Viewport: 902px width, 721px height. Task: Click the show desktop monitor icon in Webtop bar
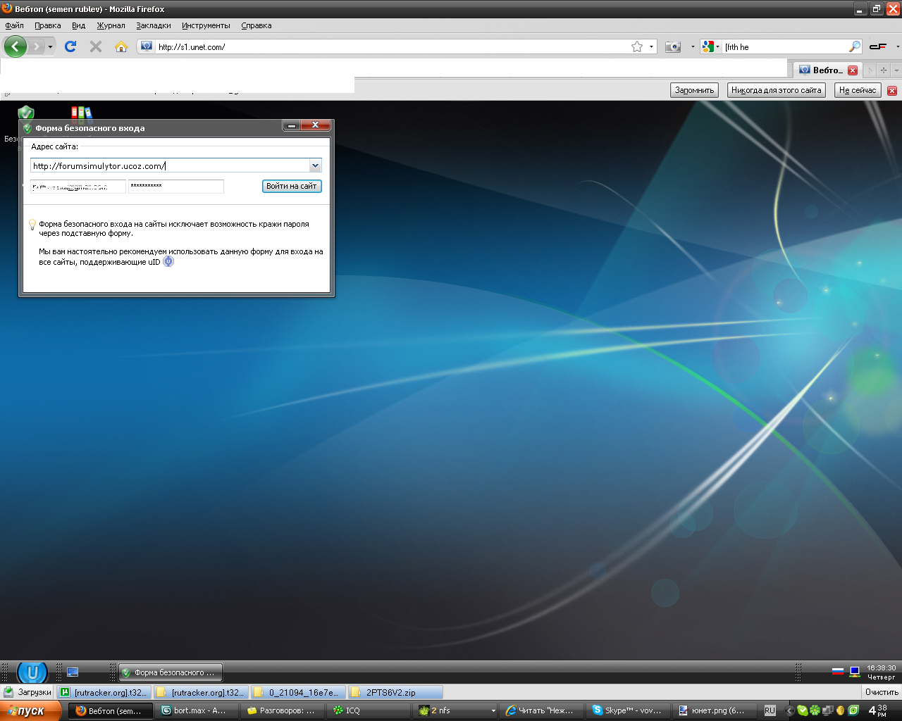click(x=73, y=672)
